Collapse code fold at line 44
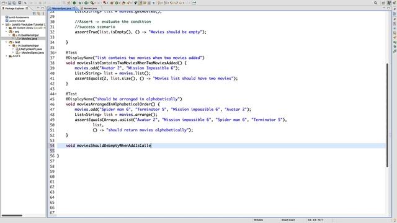397x223 pixels. (56, 94)
